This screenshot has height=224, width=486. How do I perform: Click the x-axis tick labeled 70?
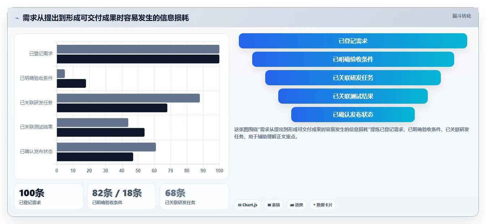click(x=171, y=171)
